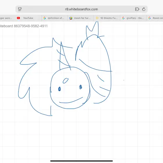Open the "Room on" tab
This screenshot has height=163, width=163.
[155, 18]
